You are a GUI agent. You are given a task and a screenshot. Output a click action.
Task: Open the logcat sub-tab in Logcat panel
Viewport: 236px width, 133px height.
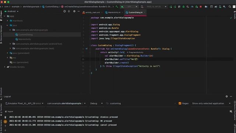click(9, 112)
